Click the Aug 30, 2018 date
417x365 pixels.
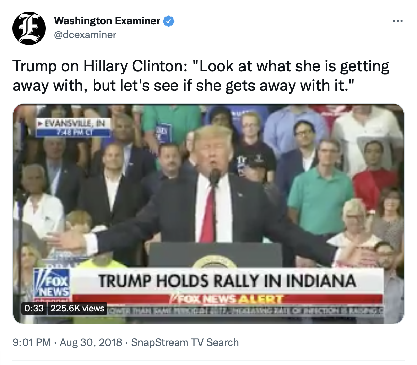tap(91, 342)
